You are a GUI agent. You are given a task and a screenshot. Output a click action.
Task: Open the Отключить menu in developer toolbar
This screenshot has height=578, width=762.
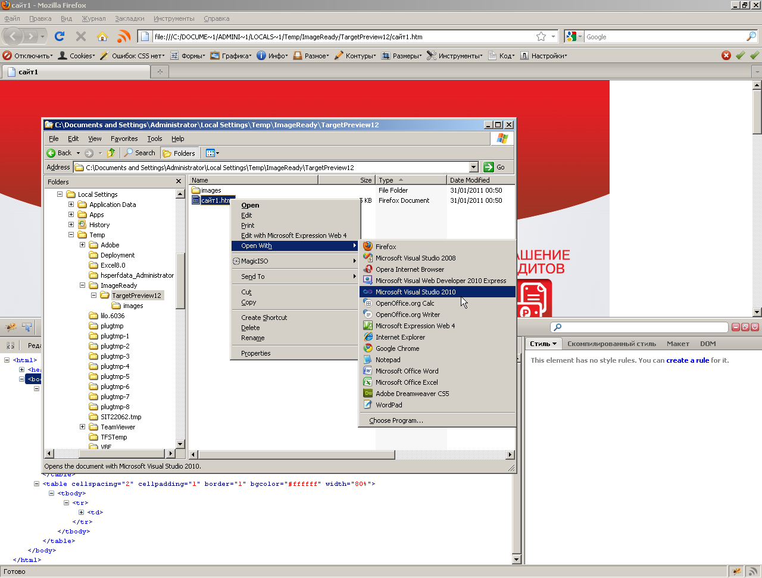coord(28,56)
